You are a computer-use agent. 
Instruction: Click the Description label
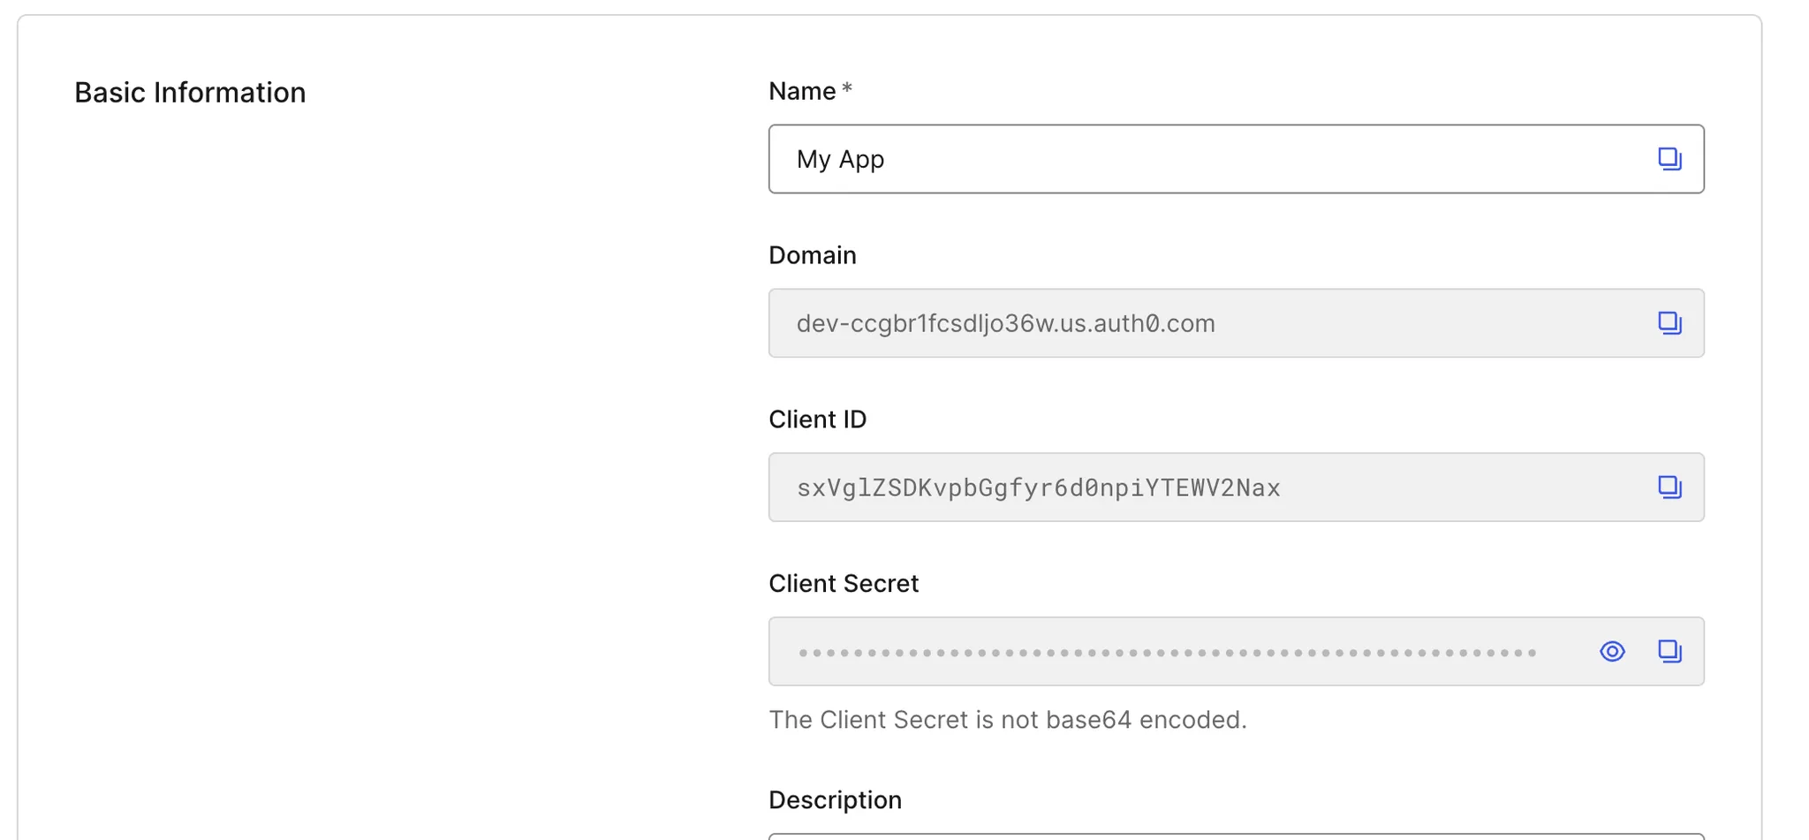point(835,800)
